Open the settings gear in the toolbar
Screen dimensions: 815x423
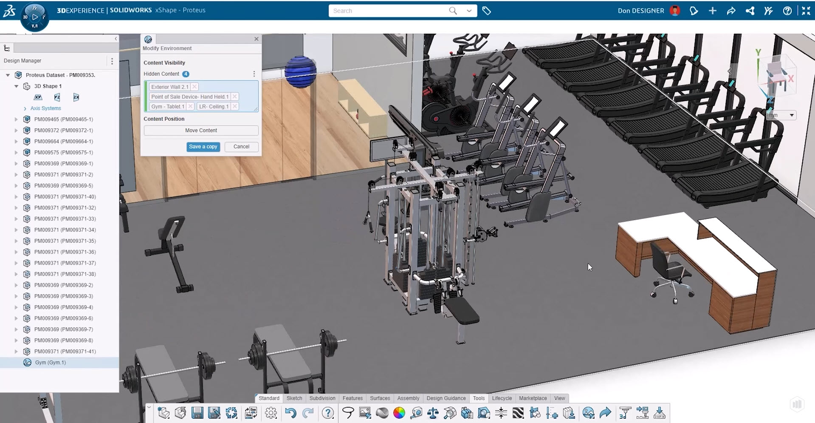coord(271,413)
